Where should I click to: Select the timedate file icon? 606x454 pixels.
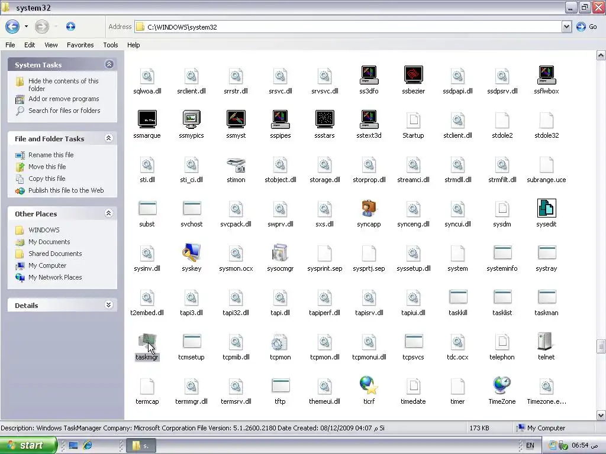click(x=413, y=386)
